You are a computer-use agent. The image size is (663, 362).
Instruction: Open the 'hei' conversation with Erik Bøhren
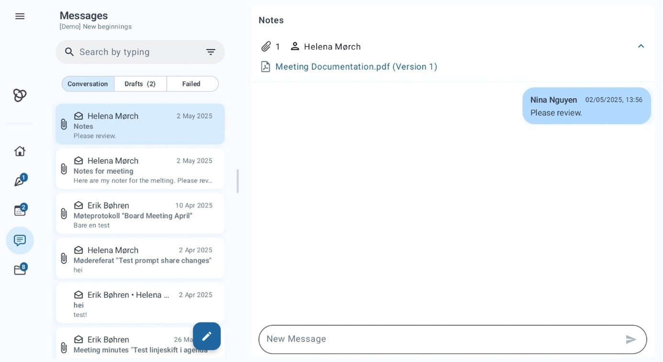tap(140, 303)
